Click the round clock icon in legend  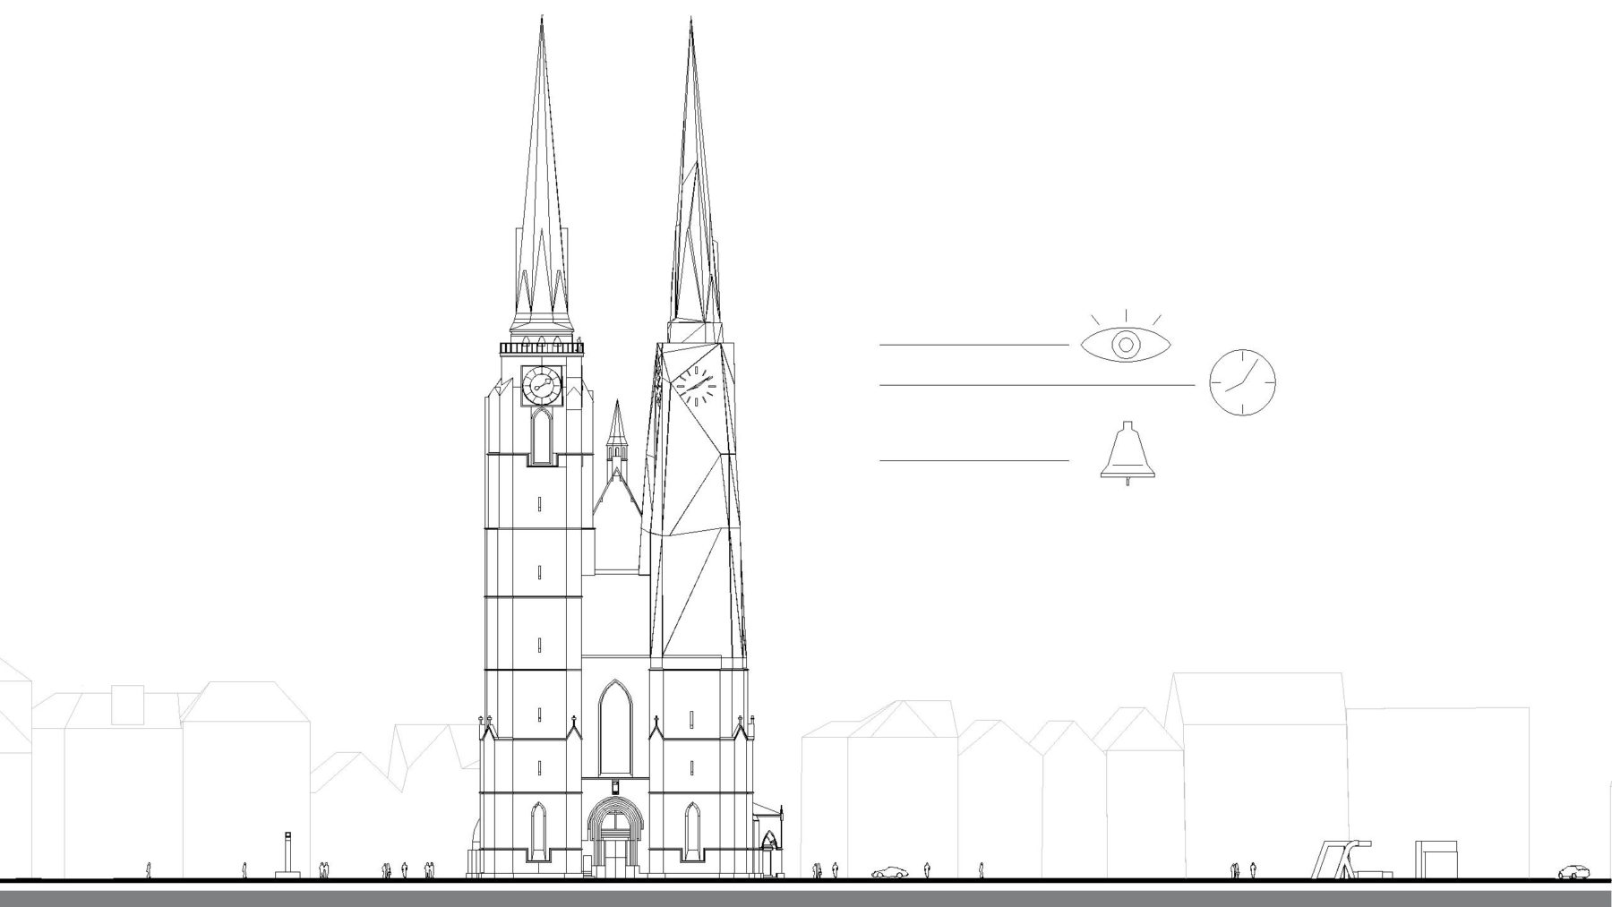click(x=1242, y=382)
